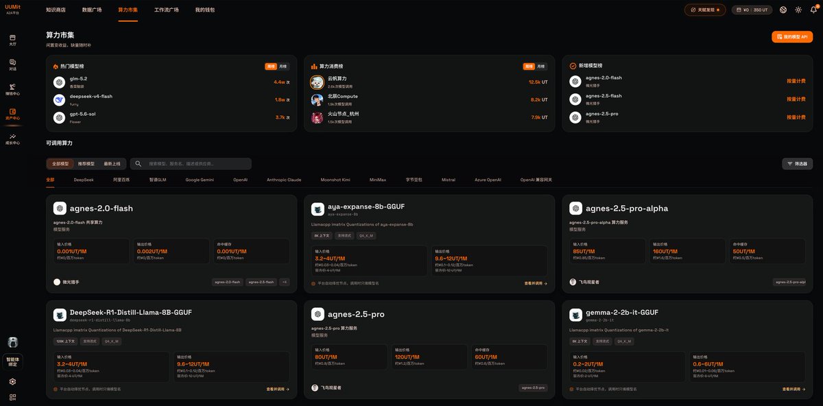Select 月榜 in the 算力消费榜 panel
This screenshot has height=406, width=823.
point(541,67)
